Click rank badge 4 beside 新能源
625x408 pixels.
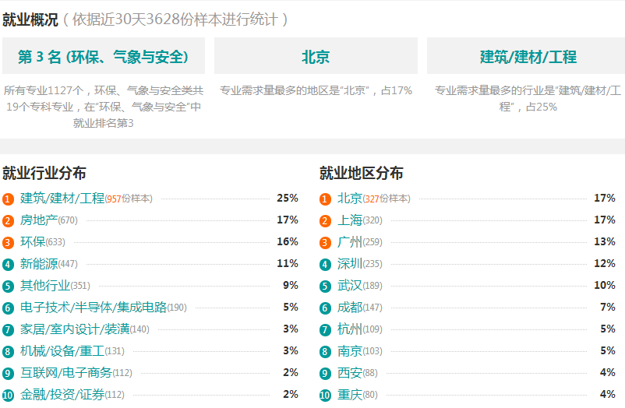8,264
